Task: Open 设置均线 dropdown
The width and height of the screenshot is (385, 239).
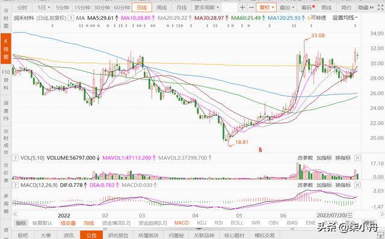Action: 345,18
